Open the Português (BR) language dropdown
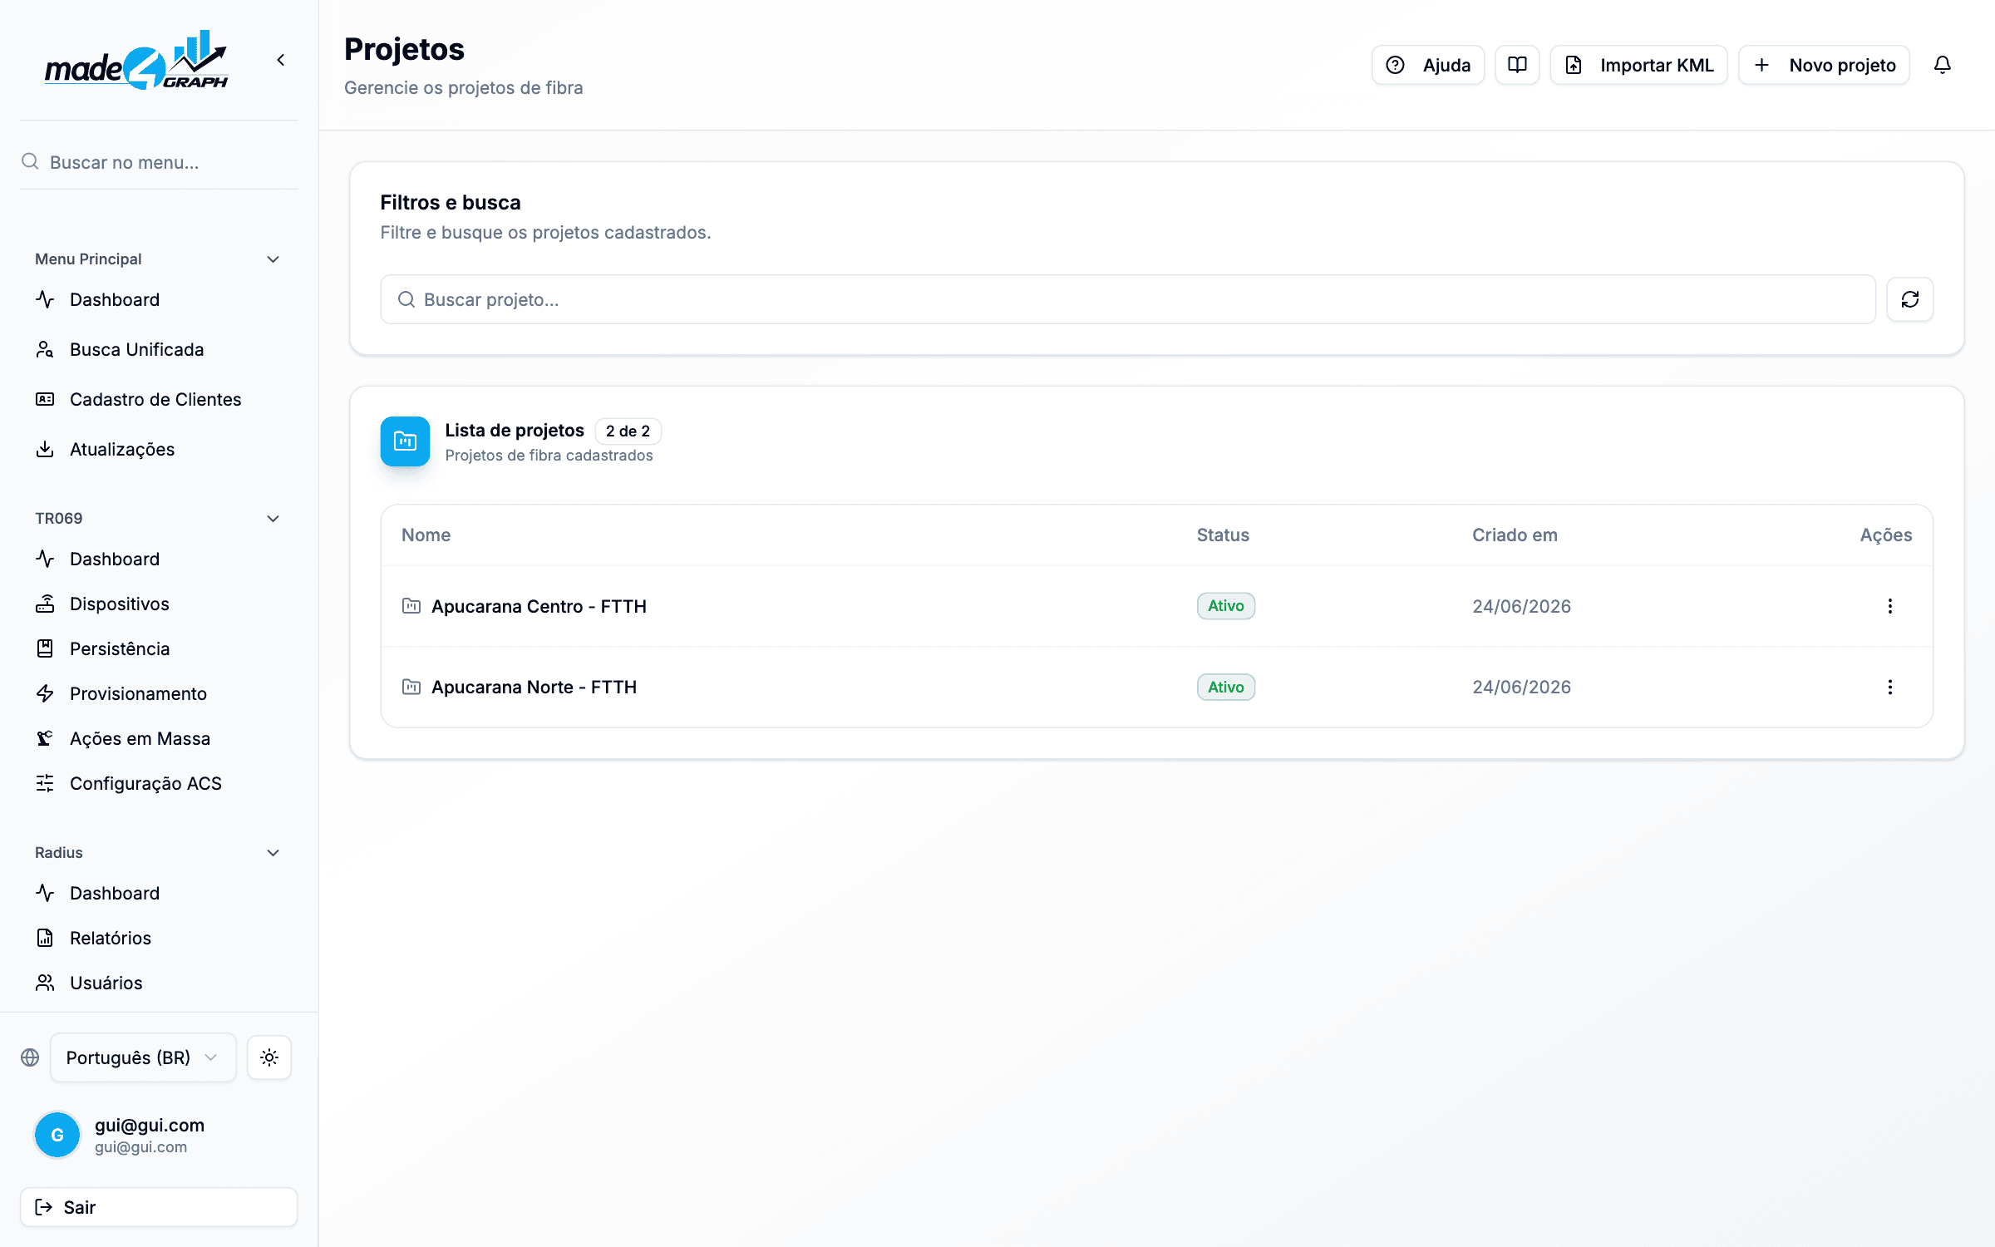Image resolution: width=1995 pixels, height=1247 pixels. point(143,1057)
